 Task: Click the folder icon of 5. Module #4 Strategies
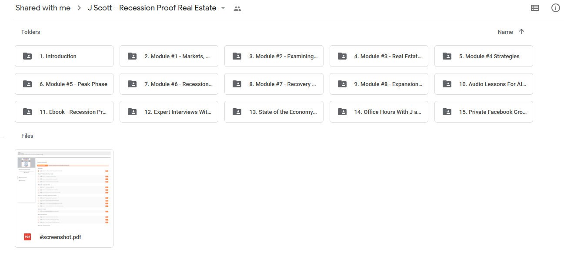tap(447, 56)
